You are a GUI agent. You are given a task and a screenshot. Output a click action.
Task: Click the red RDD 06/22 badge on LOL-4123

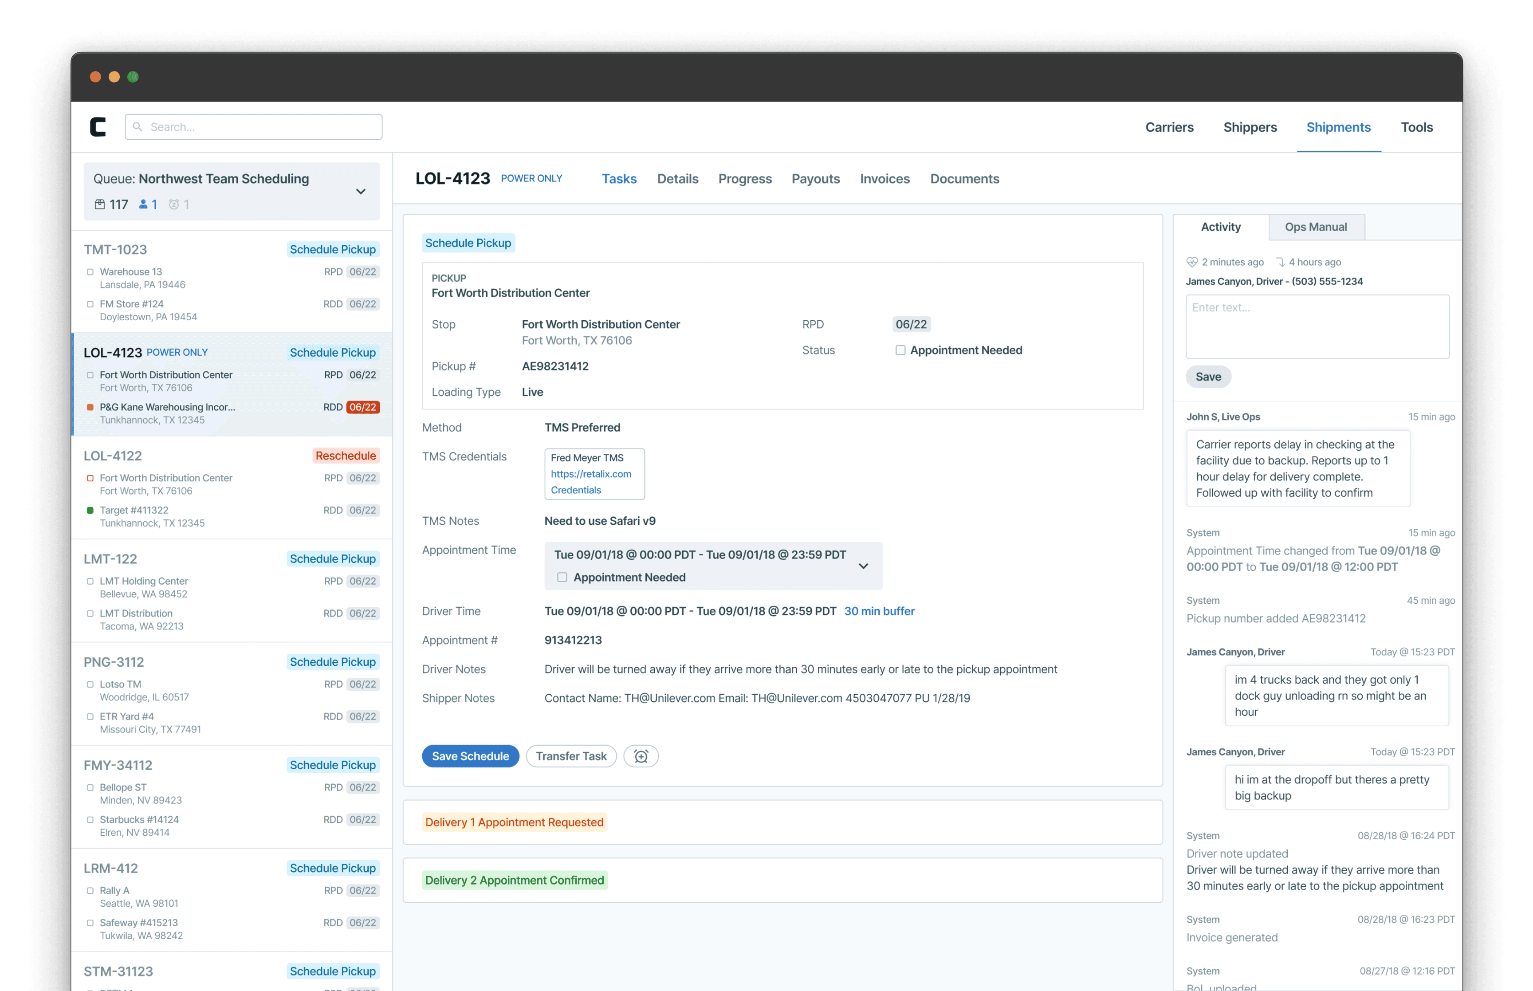pyautogui.click(x=363, y=407)
